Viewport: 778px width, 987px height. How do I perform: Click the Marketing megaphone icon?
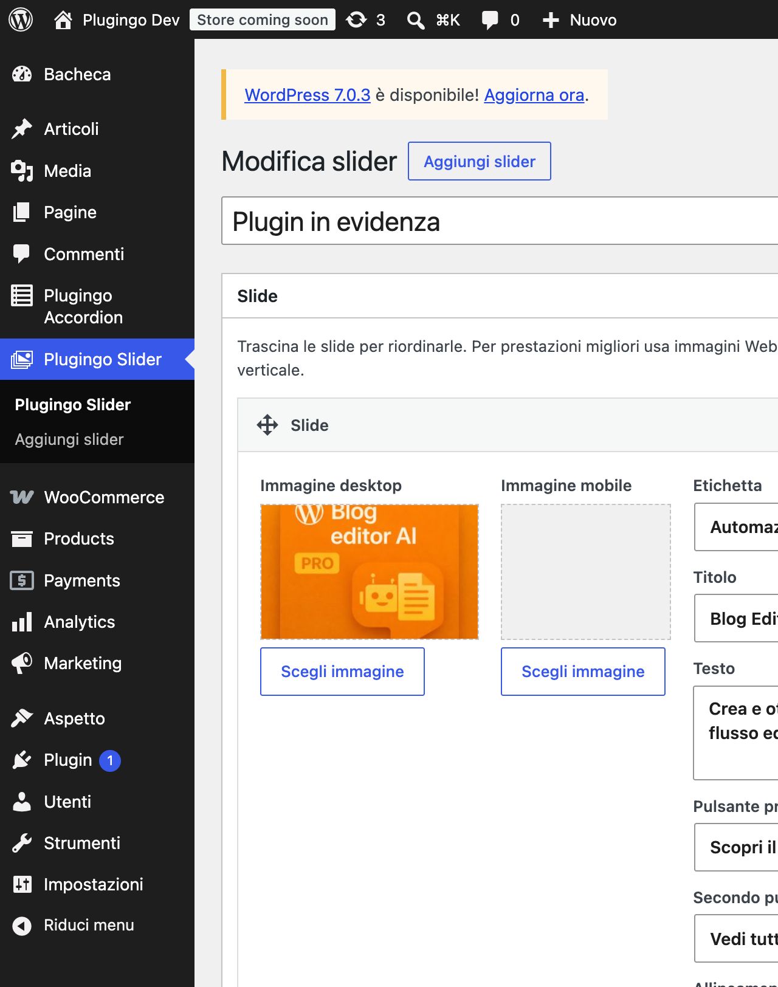pyautogui.click(x=22, y=663)
